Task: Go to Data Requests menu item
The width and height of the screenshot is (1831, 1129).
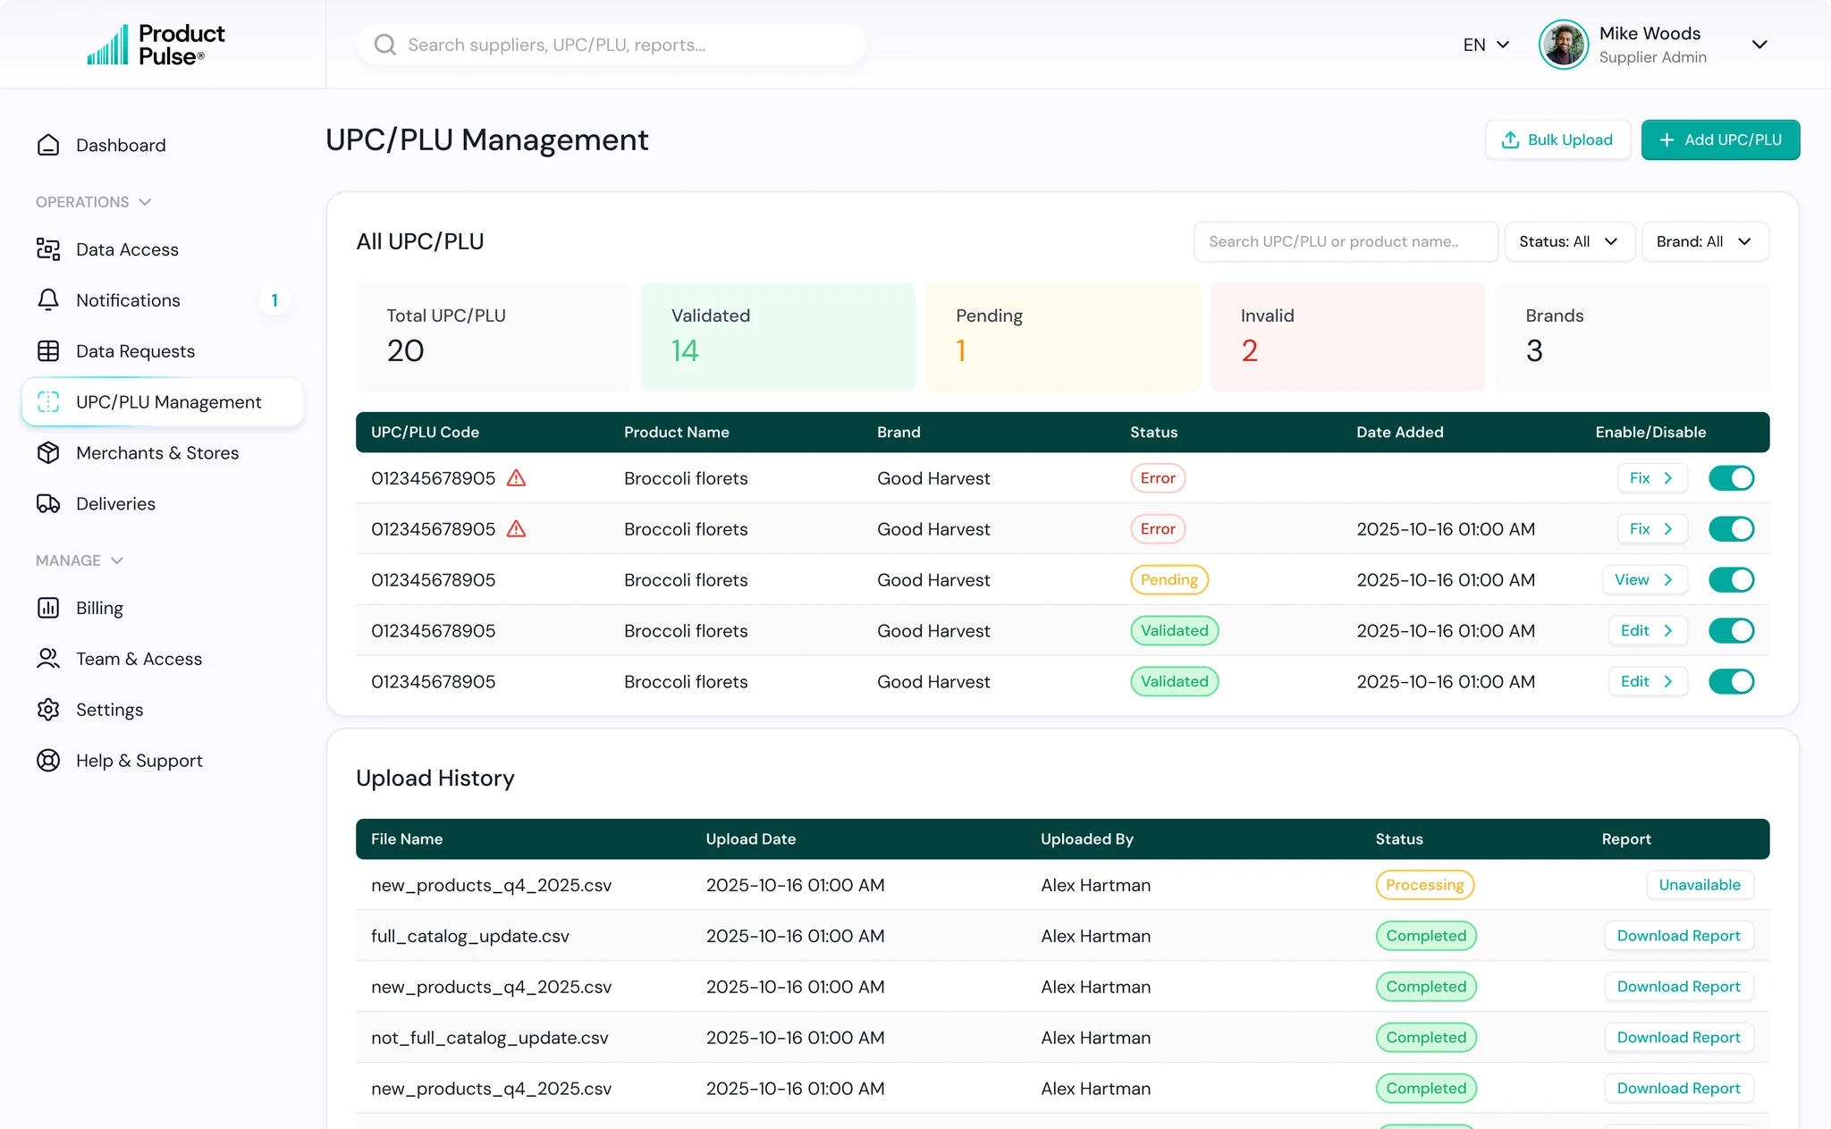Action: point(163,351)
